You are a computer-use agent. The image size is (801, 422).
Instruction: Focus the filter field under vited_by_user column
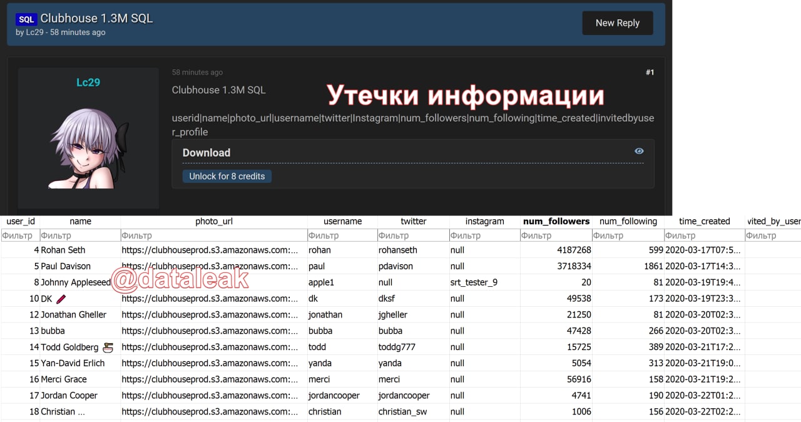pos(773,235)
